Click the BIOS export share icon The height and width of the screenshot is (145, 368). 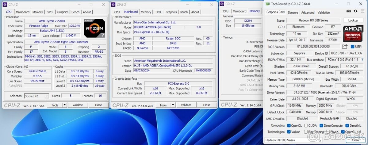345,47
